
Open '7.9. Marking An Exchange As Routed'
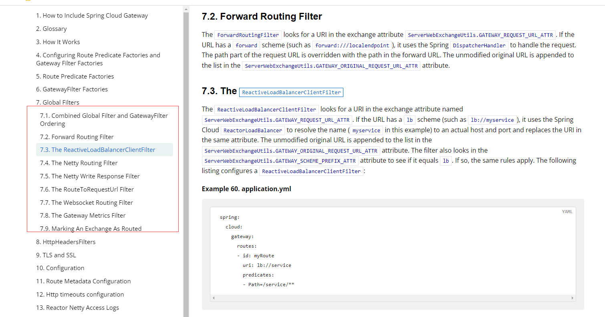tap(91, 229)
